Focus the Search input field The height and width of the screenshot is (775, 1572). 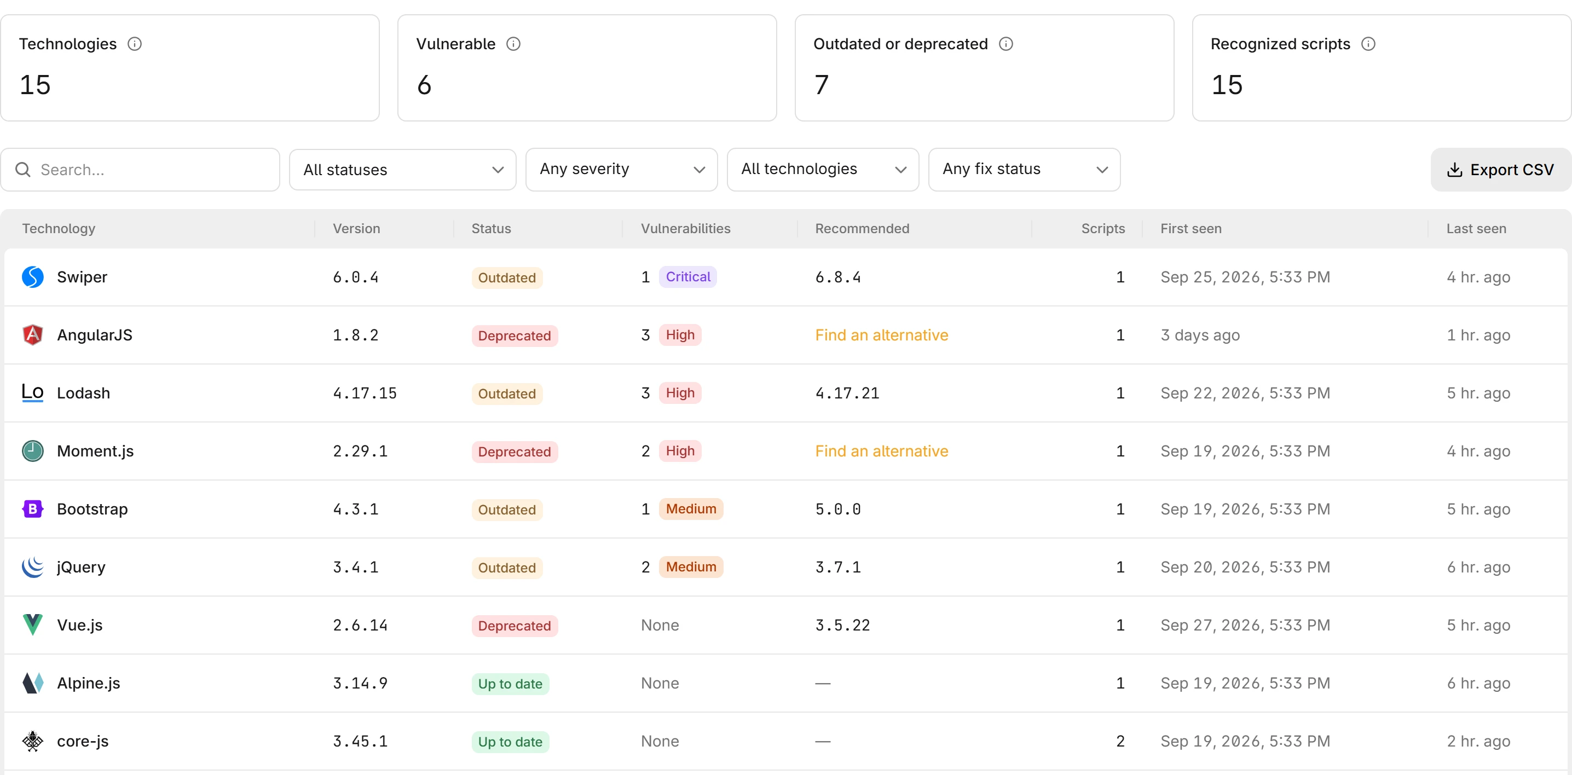(x=140, y=170)
